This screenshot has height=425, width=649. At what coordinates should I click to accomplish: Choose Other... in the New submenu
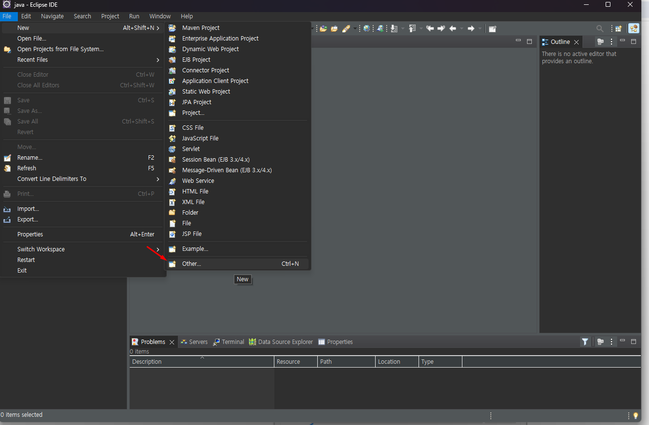click(x=237, y=264)
